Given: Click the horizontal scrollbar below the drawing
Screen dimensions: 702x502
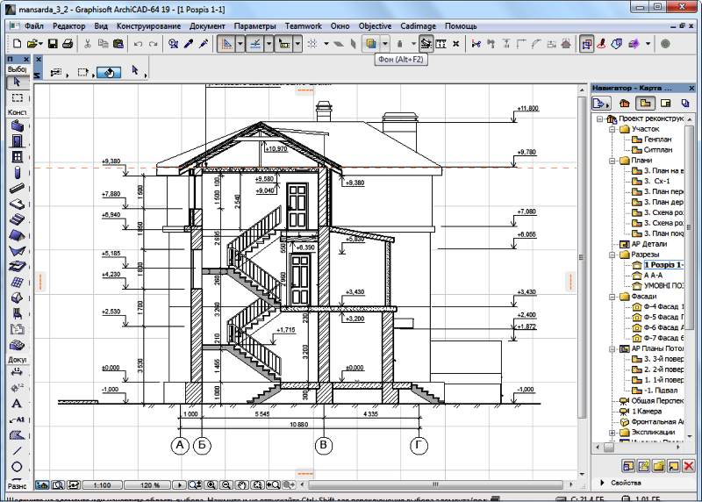Looking at the screenshot, I should 435,485.
